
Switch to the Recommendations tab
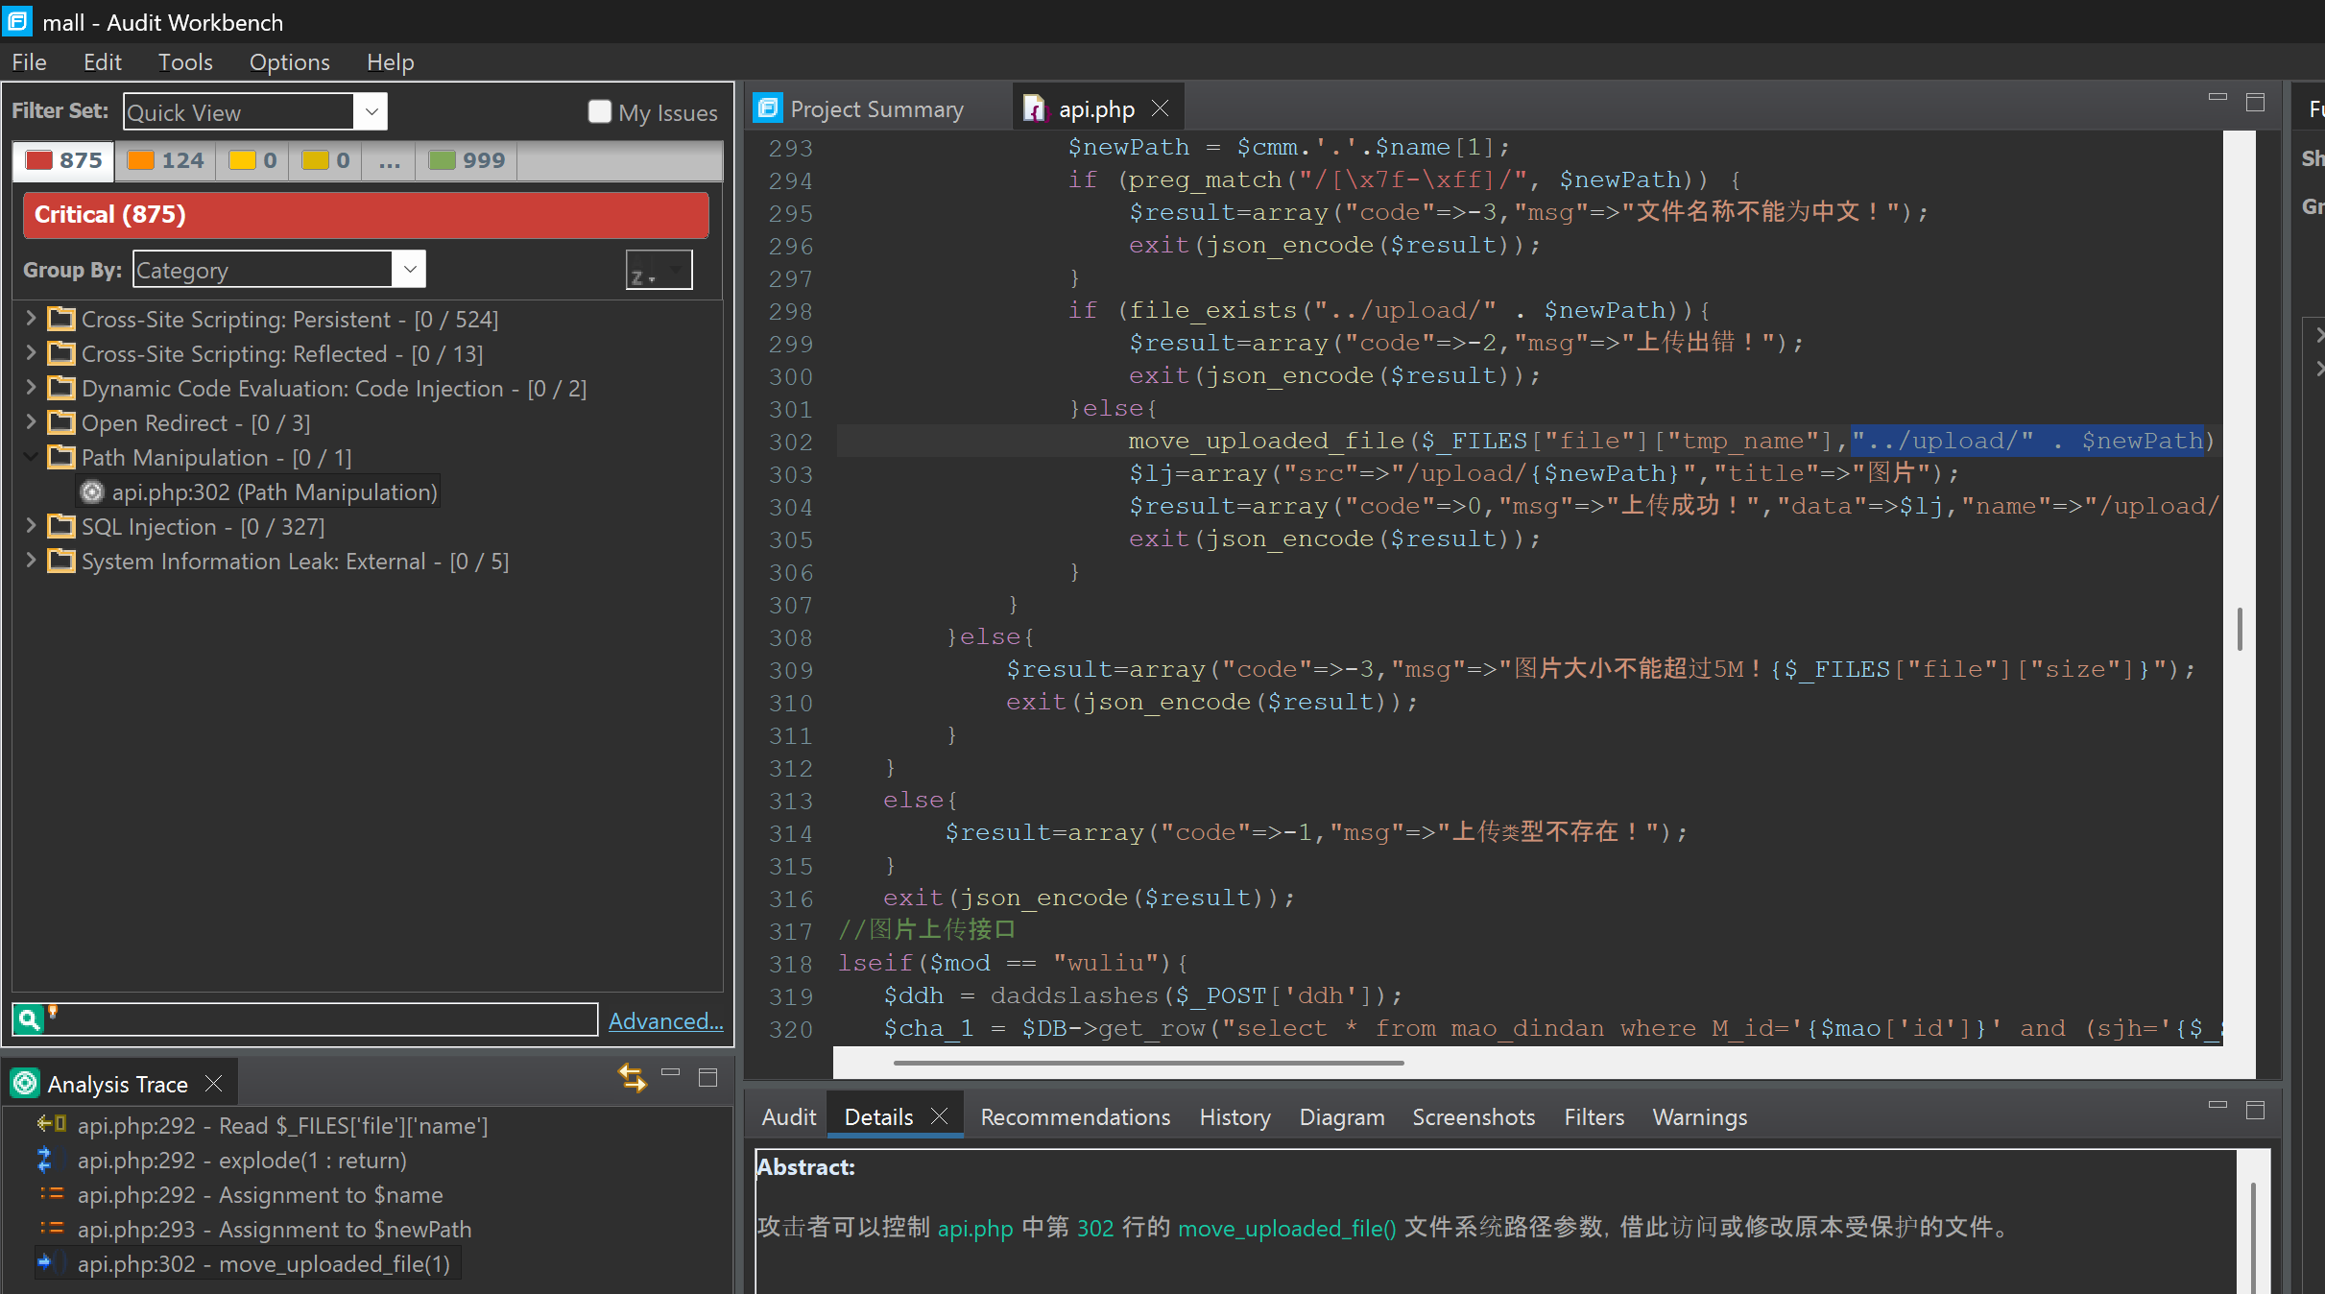click(x=1074, y=1116)
